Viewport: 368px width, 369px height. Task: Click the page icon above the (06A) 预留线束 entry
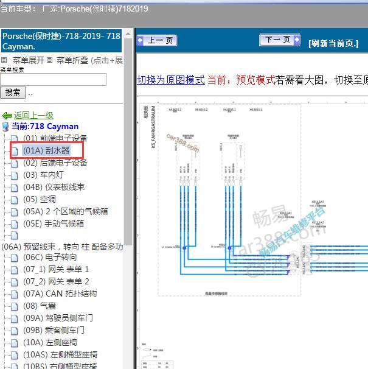point(15,236)
